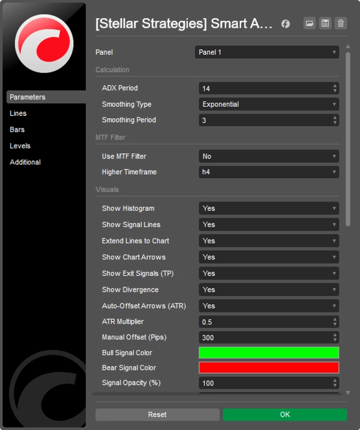Increase Signal Opacity (%) with up arrow

point(335,381)
